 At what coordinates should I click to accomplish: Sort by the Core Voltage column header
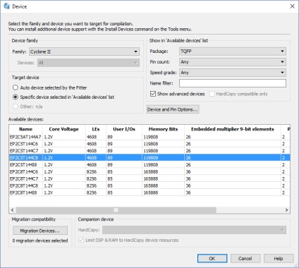pos(63,129)
